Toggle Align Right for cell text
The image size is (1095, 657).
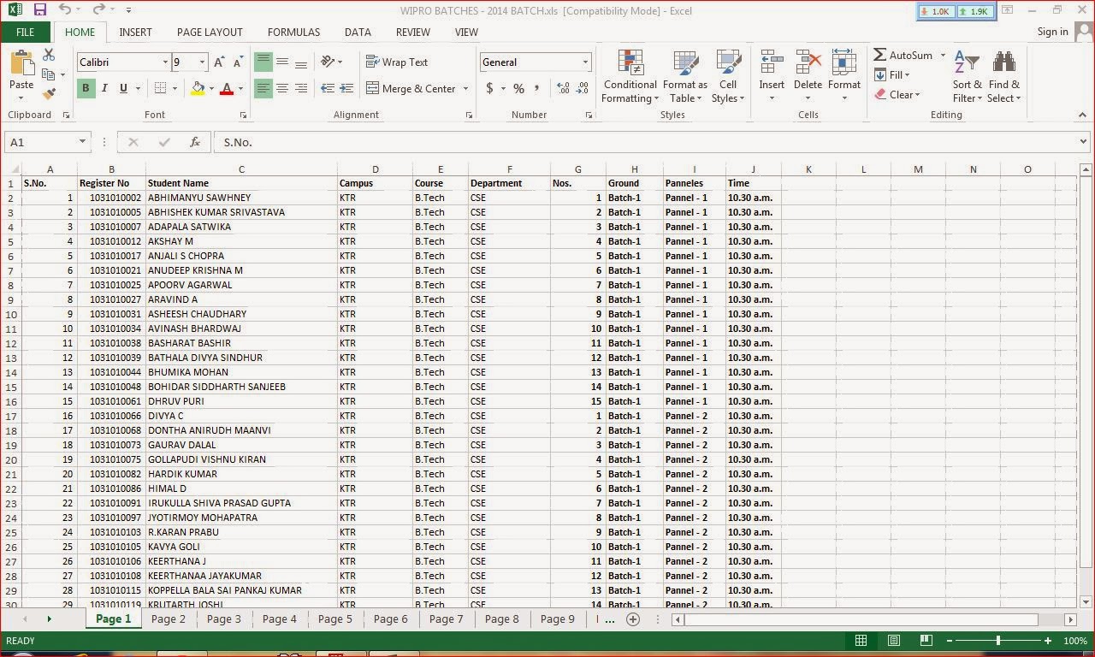(301, 88)
